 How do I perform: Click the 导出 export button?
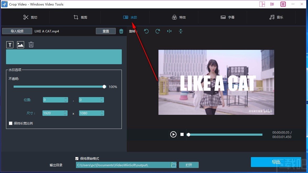(276, 162)
